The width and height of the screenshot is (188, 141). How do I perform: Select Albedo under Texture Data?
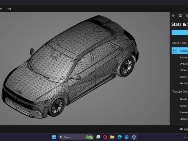pyautogui.click(x=180, y=99)
